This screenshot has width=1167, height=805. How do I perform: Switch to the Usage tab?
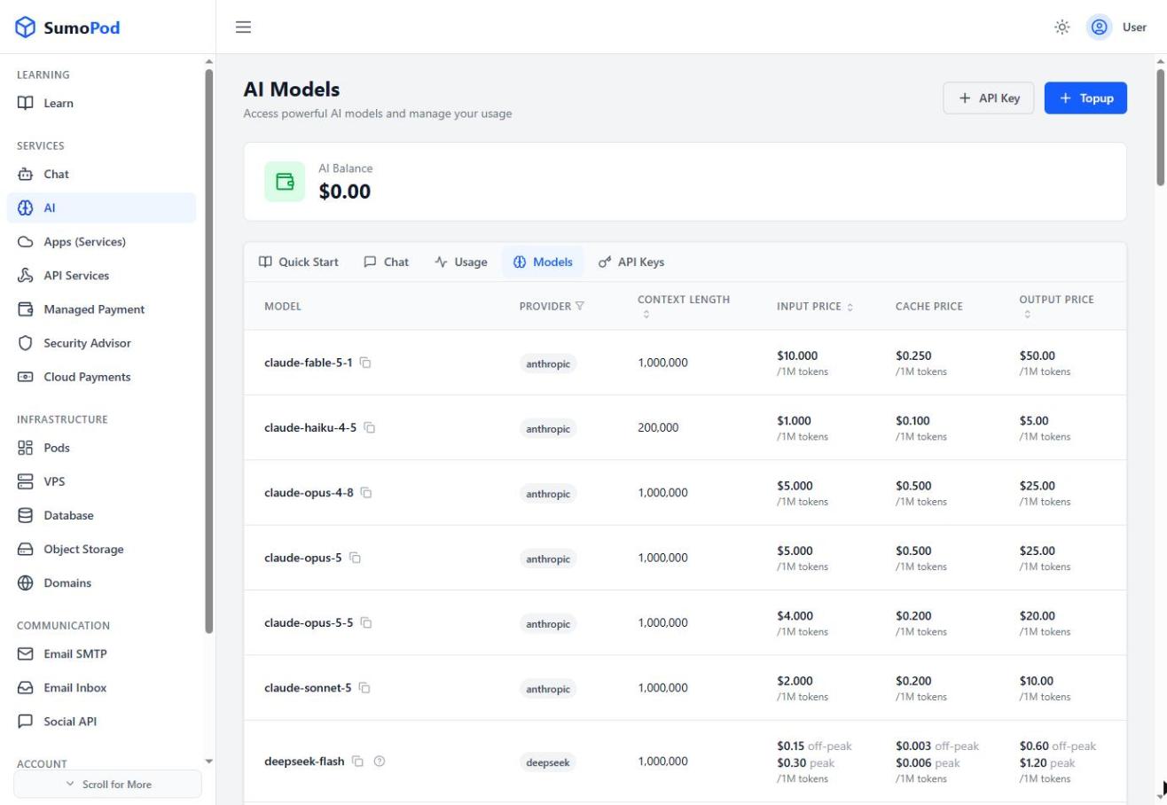(461, 262)
